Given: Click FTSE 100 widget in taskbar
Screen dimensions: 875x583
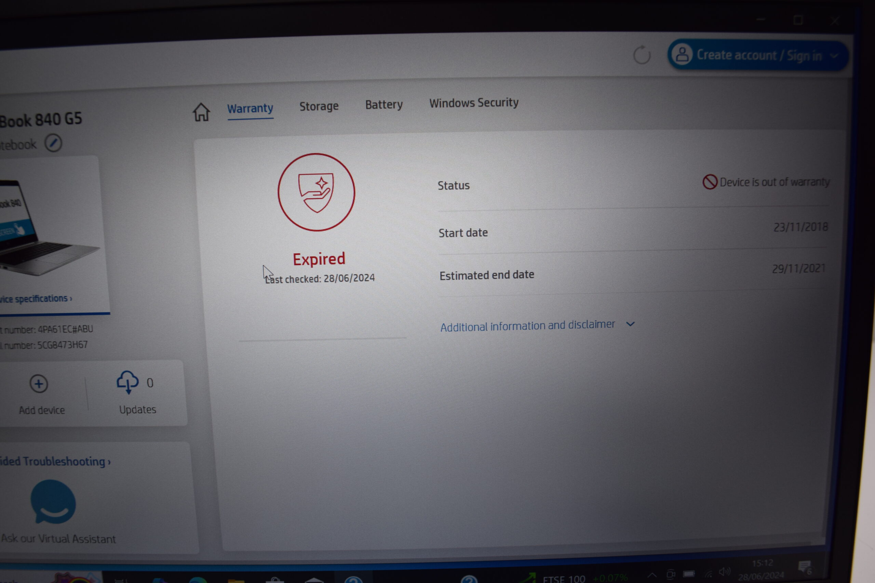Looking at the screenshot, I should [x=573, y=578].
